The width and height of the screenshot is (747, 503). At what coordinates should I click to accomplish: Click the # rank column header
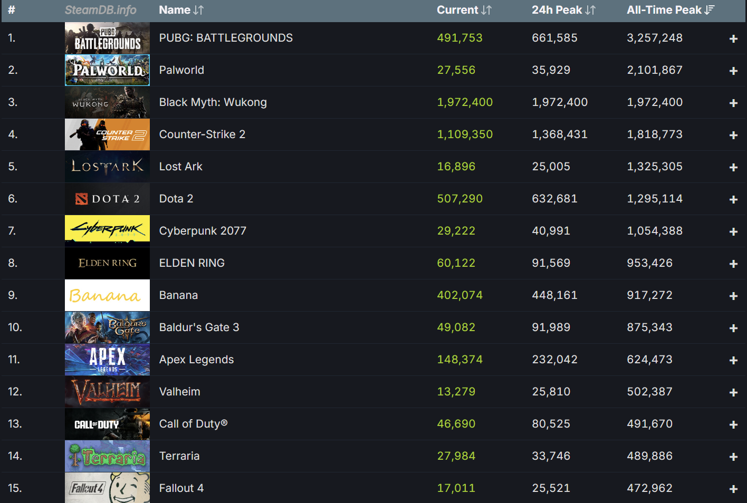pyautogui.click(x=12, y=10)
